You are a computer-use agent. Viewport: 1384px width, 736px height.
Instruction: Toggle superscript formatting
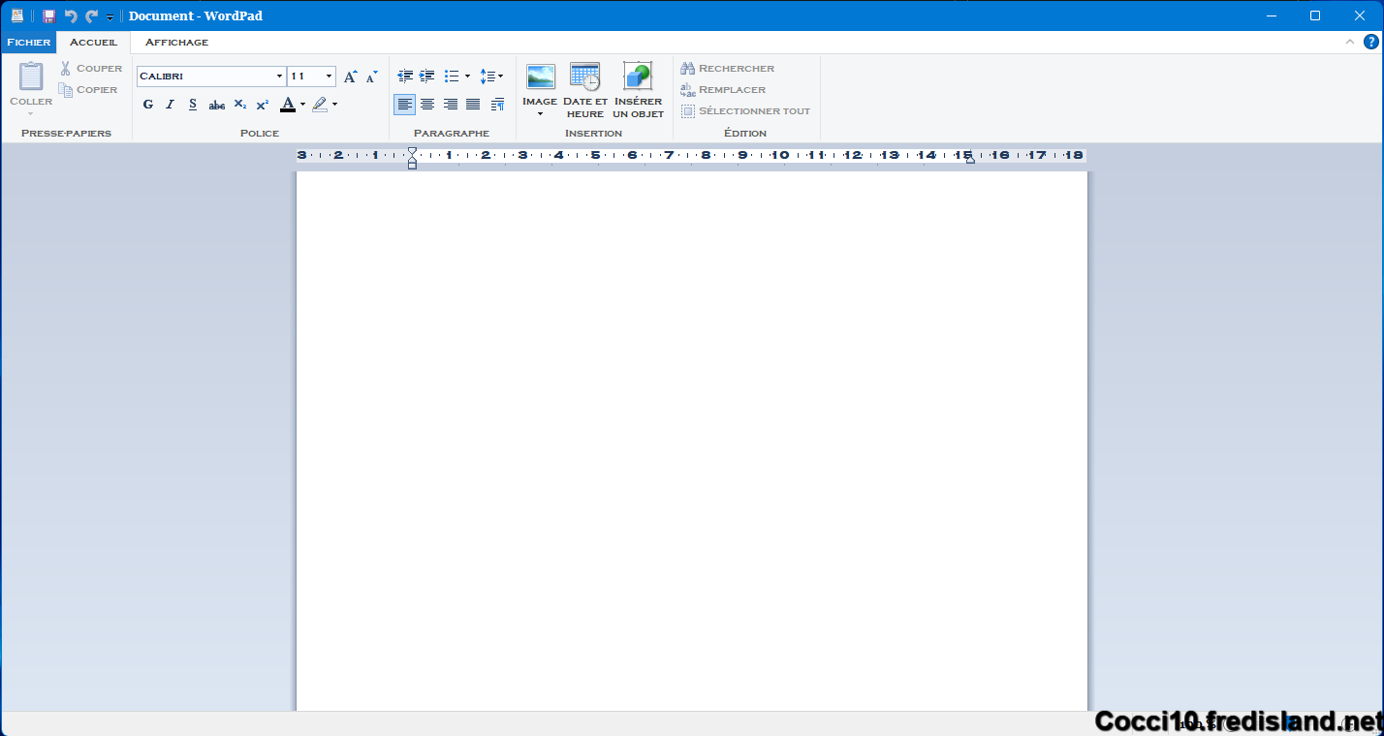(x=263, y=105)
